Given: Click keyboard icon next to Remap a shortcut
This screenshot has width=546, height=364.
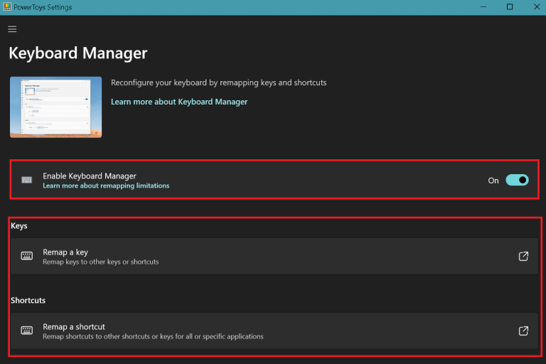Looking at the screenshot, I should point(27,331).
